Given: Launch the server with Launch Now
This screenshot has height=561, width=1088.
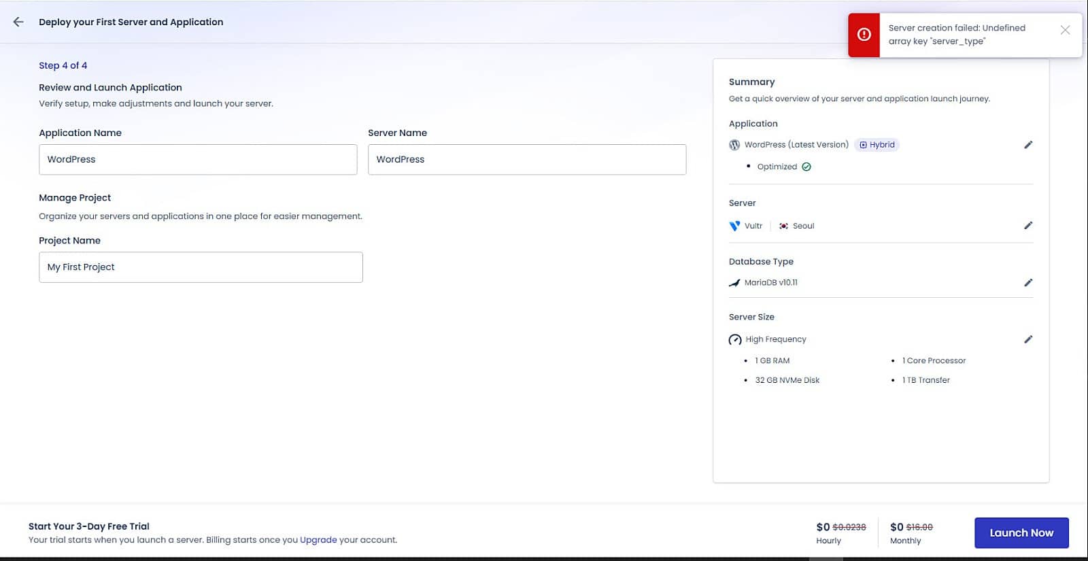Looking at the screenshot, I should (x=1021, y=532).
